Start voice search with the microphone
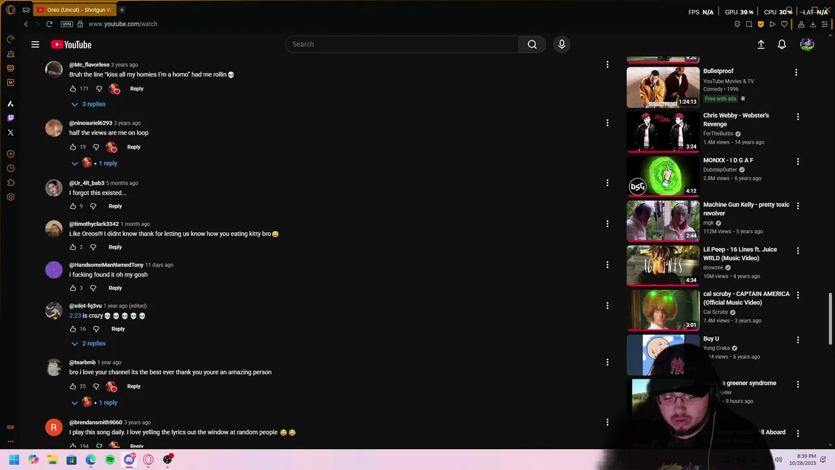 click(562, 44)
